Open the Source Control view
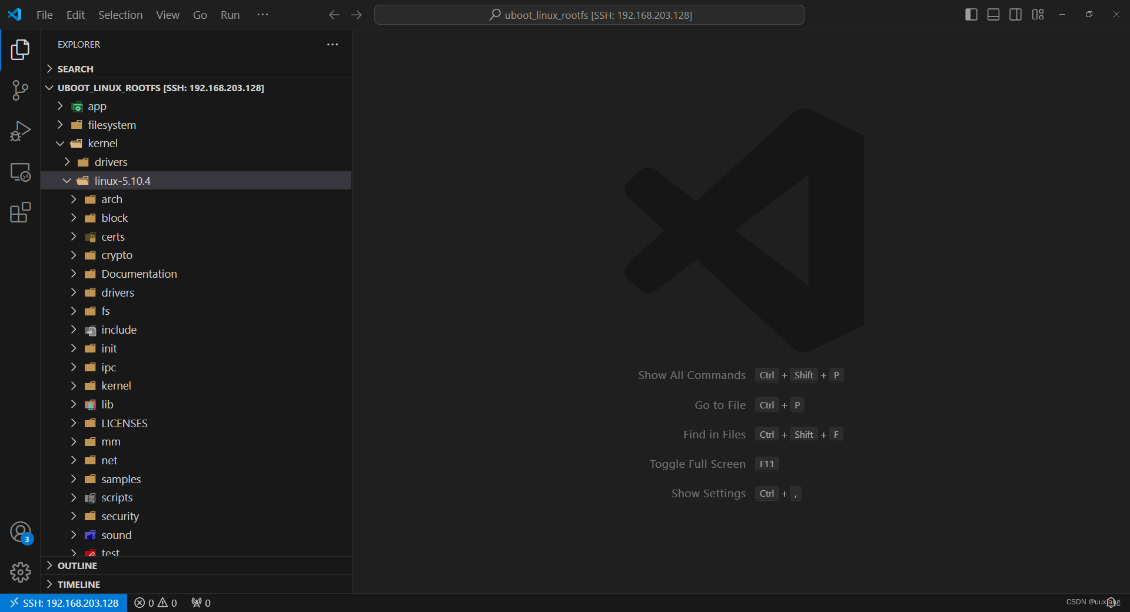 pos(21,89)
